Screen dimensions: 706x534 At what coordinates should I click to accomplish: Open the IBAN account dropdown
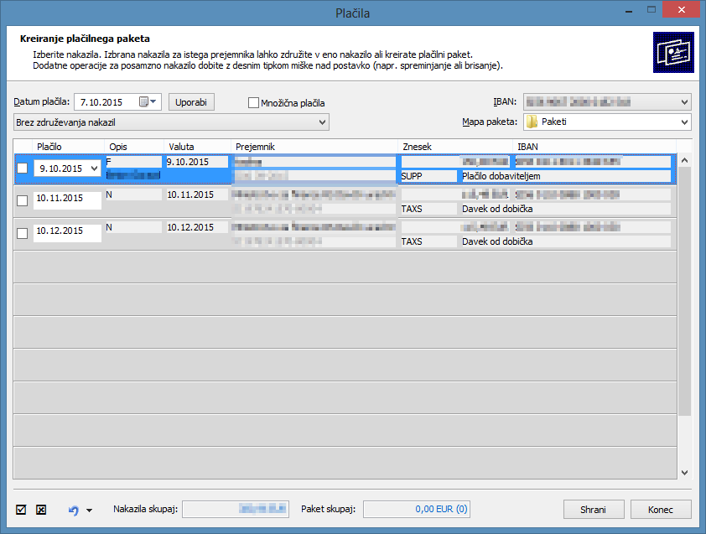(684, 102)
